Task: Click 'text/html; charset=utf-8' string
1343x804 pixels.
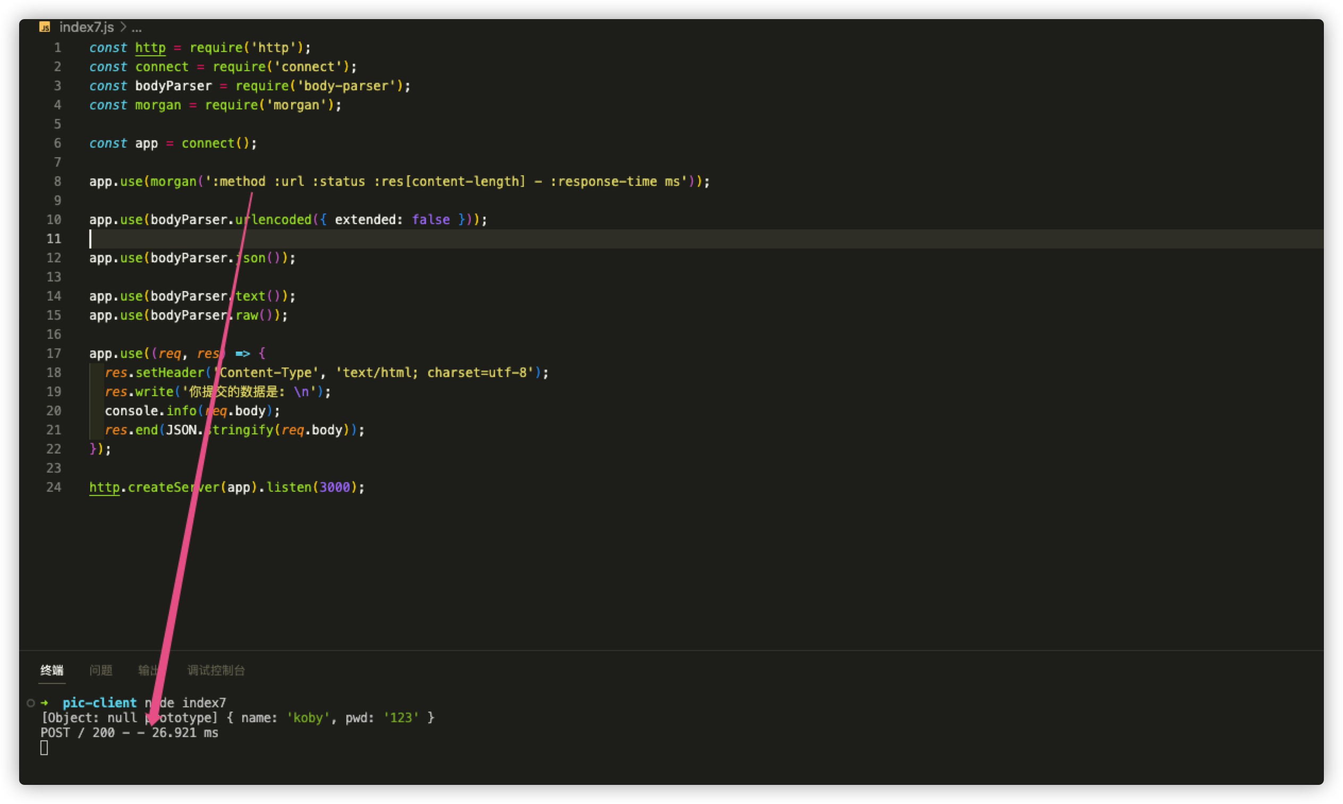Action: (x=435, y=373)
